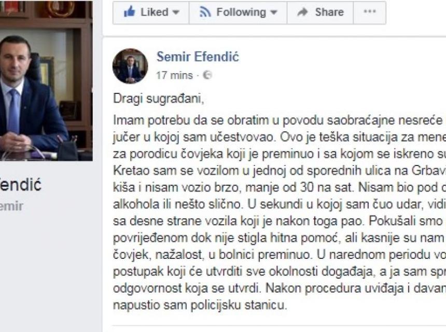446x332 pixels.
Task: Open the post author's round avatar
Action: pyautogui.click(x=130, y=66)
